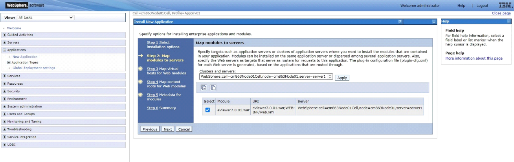Click the Welcome administrator text

pyautogui.click(x=420, y=6)
